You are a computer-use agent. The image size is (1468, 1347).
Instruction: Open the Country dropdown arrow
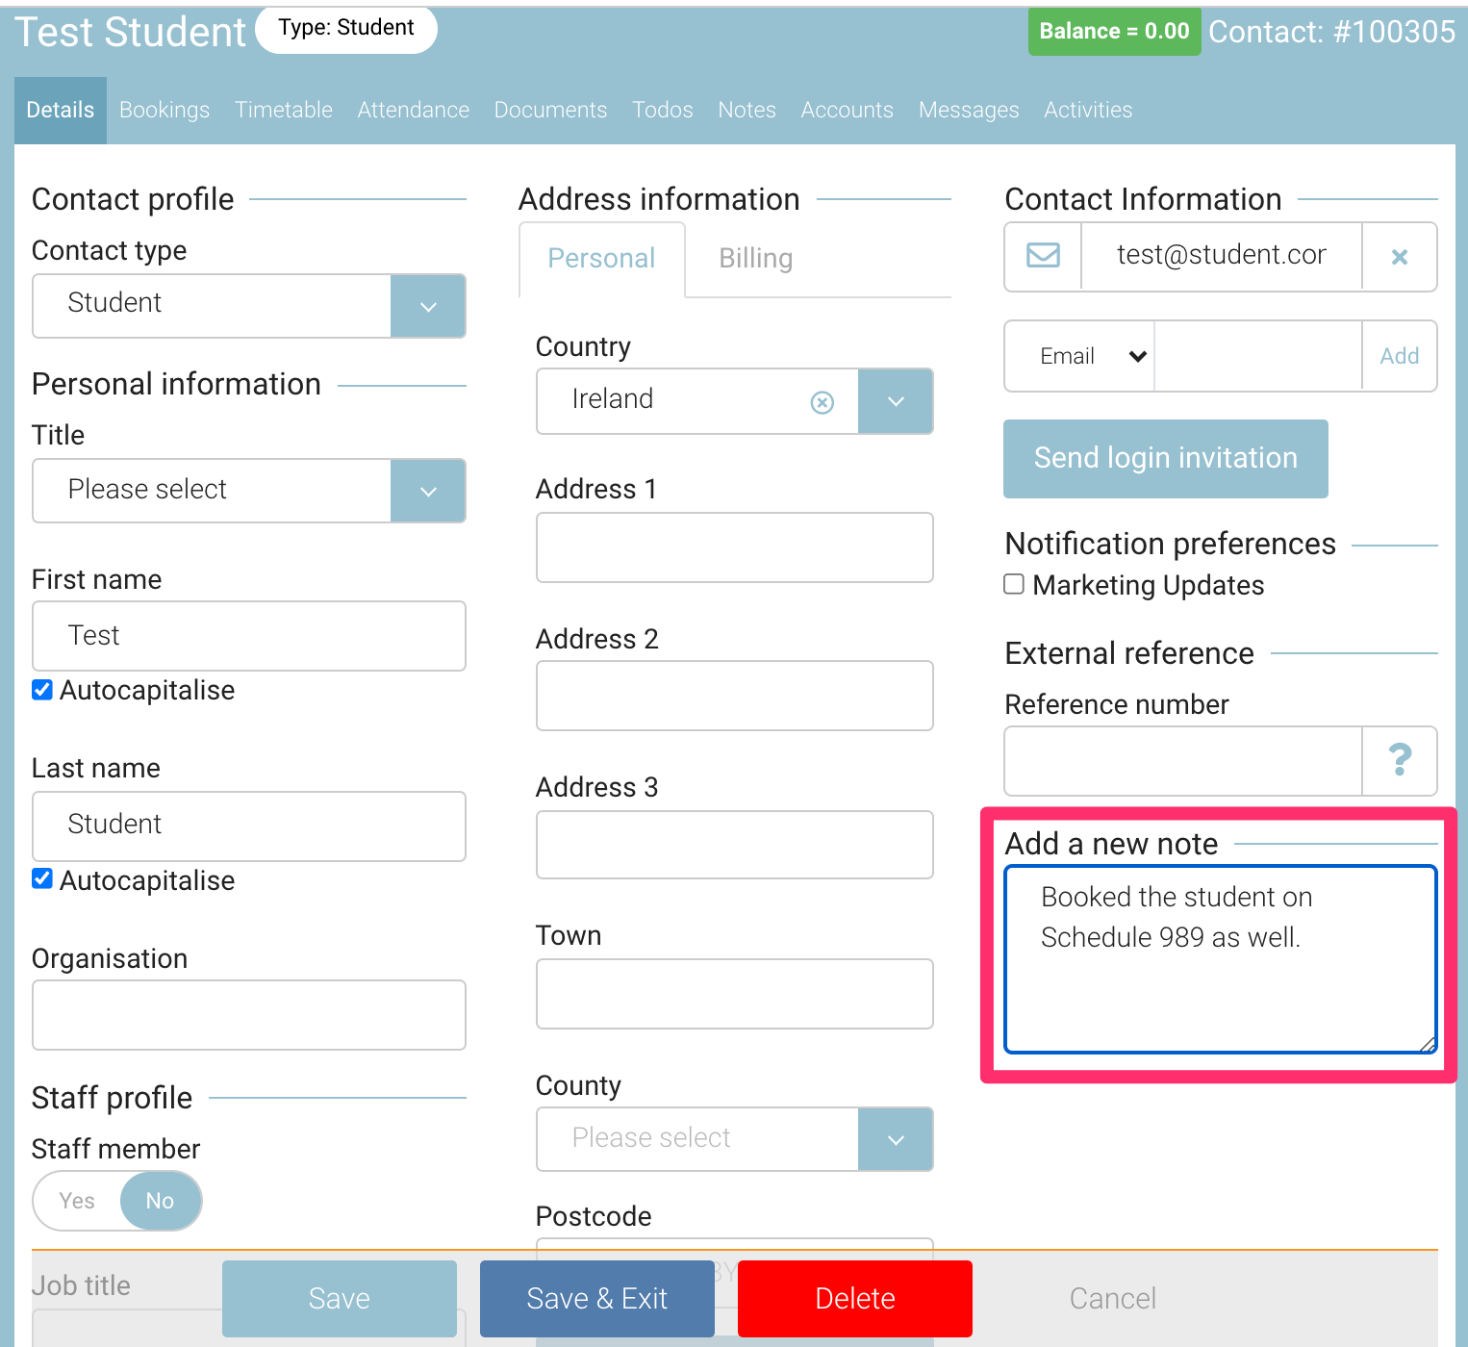coord(896,401)
